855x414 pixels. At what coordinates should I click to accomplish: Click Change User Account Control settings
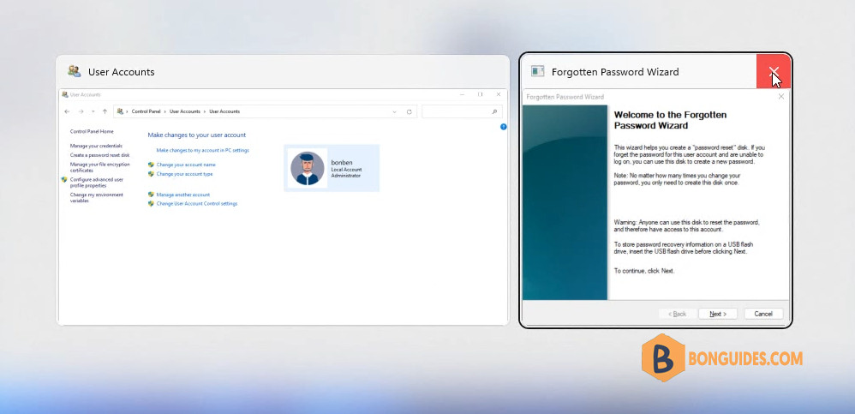point(197,203)
